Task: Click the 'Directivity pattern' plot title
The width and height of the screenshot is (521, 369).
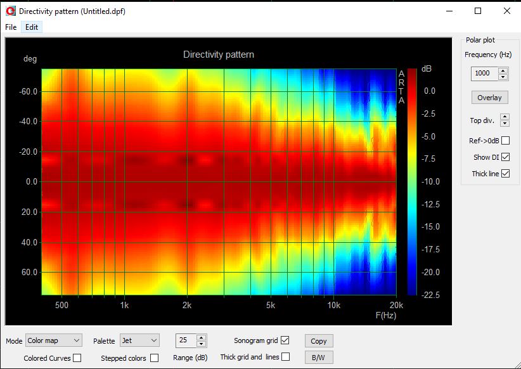Action: (x=219, y=55)
